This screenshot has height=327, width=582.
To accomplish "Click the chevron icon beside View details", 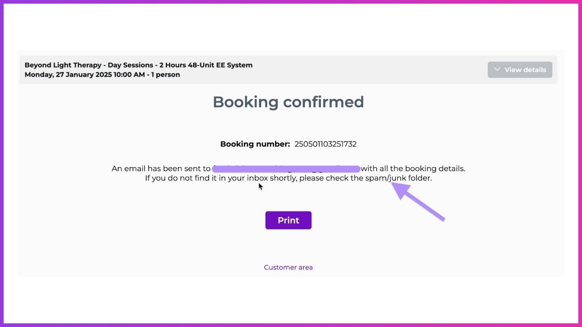I will 497,69.
